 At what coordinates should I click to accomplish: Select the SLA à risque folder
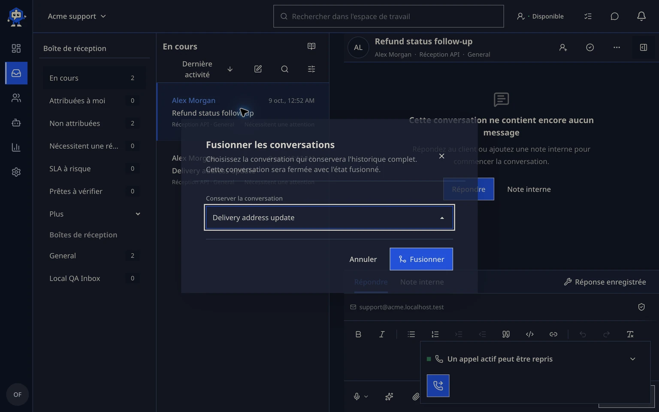(94, 169)
